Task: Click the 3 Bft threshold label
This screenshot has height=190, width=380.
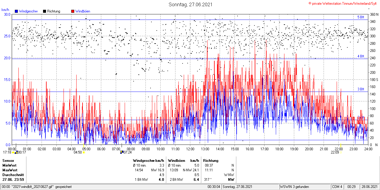Action: [x=361, y=89]
